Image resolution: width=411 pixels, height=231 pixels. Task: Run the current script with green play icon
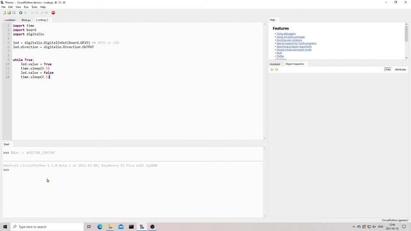(x=21, y=13)
